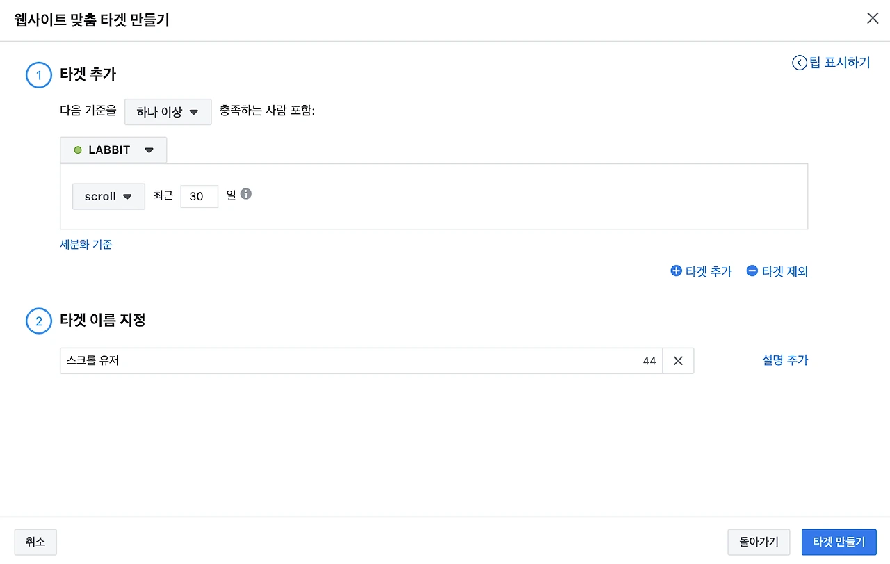Viewport: 890px width, 564px height.
Task: Click the step 2 circle icon
Action: (39, 321)
